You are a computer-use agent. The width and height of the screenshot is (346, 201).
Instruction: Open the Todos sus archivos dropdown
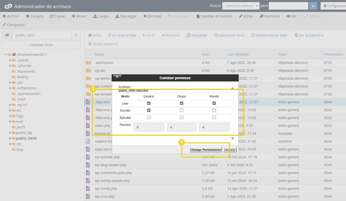tap(240, 6)
